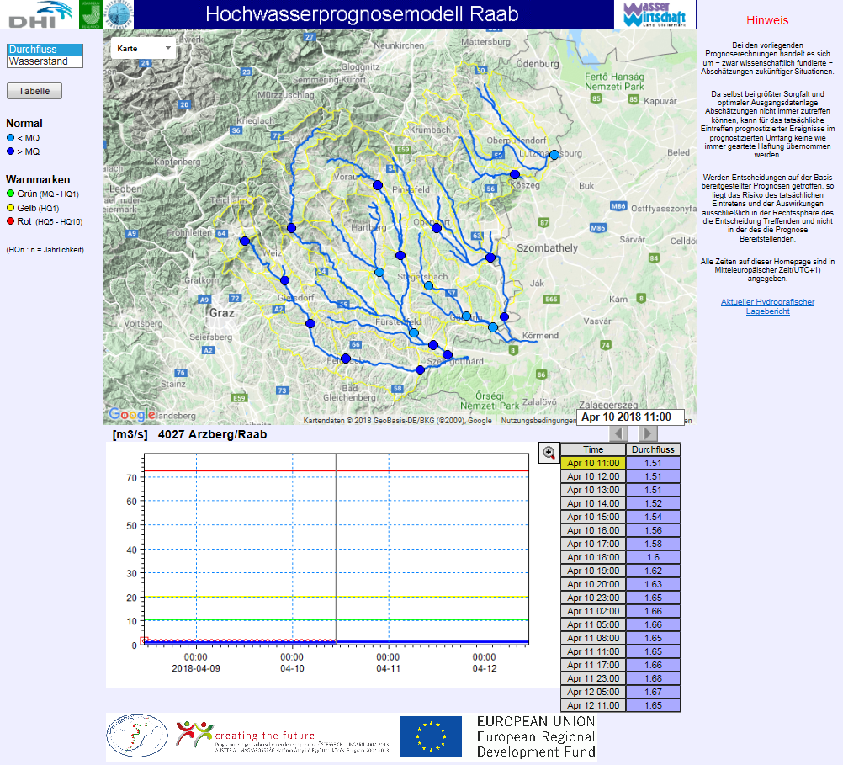
Task: Select the dark-blue station marker near Köszeg
Action: click(515, 174)
